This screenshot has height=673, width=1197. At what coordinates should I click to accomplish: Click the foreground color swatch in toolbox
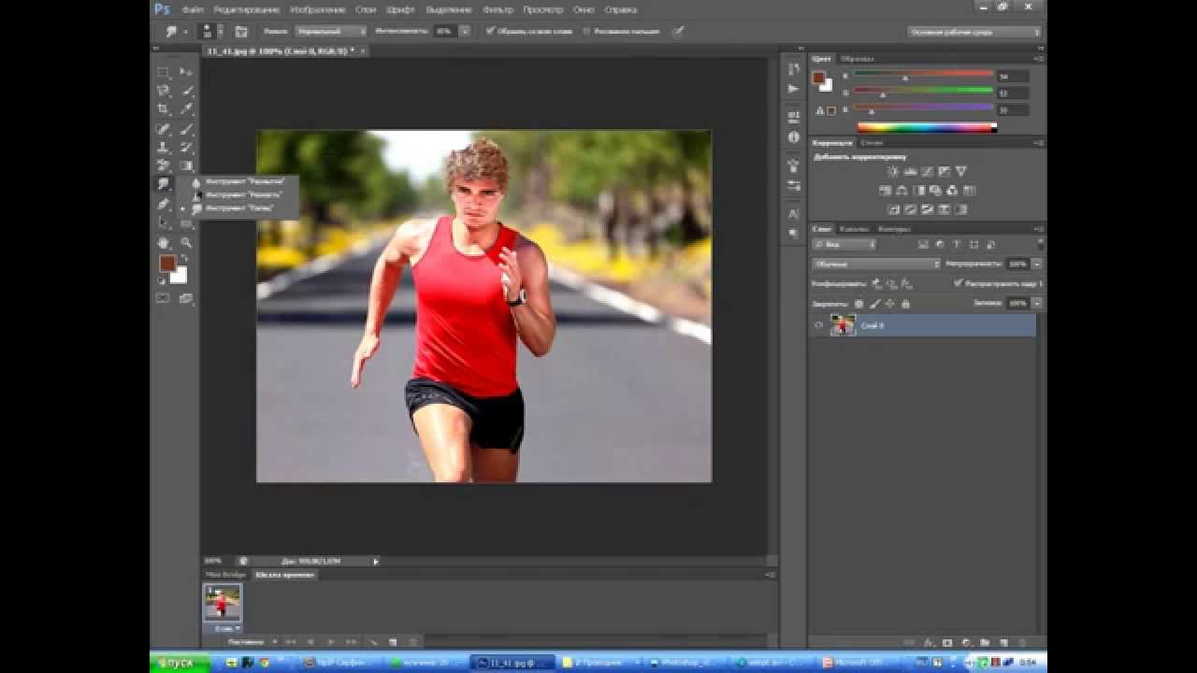coord(166,264)
